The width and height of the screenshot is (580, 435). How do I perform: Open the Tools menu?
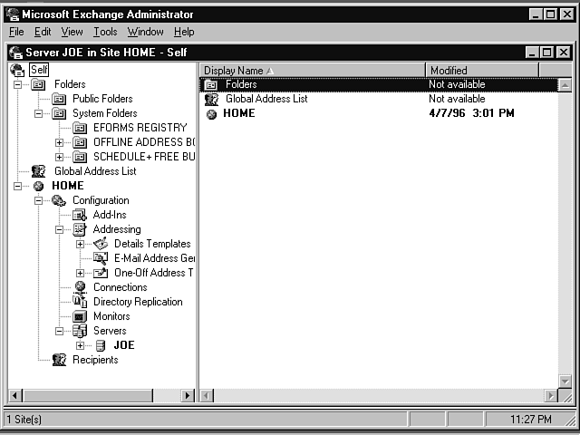point(105,32)
